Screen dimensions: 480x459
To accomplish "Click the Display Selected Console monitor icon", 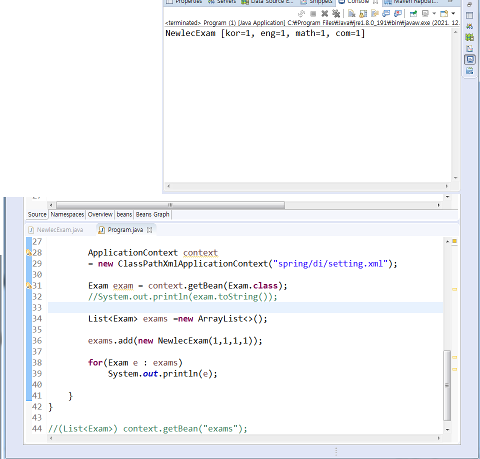I will 425,13.
